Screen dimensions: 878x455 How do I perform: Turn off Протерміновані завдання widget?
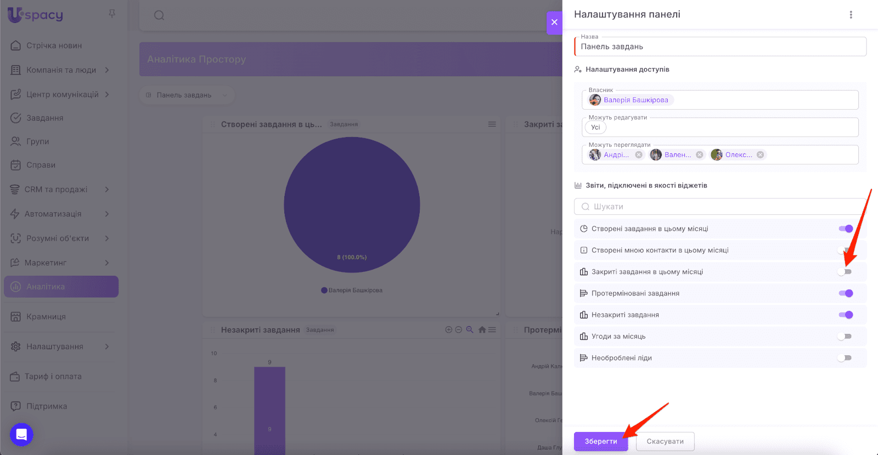(x=846, y=293)
